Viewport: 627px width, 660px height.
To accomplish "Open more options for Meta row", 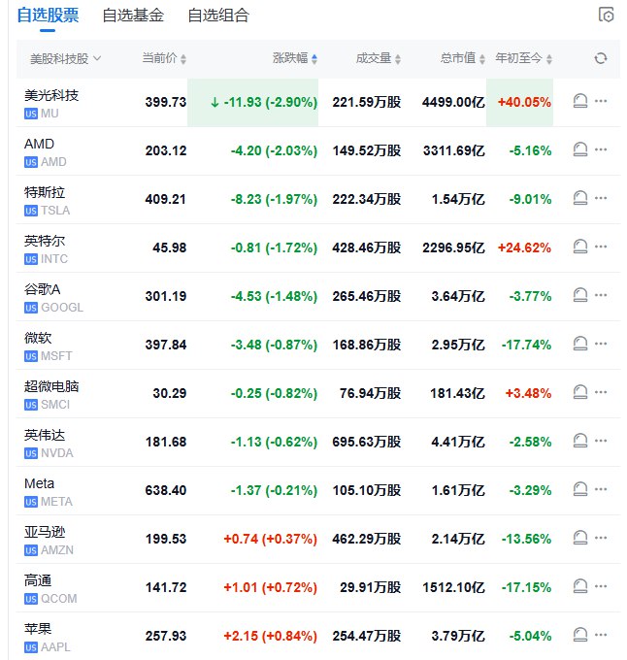I will [x=601, y=488].
